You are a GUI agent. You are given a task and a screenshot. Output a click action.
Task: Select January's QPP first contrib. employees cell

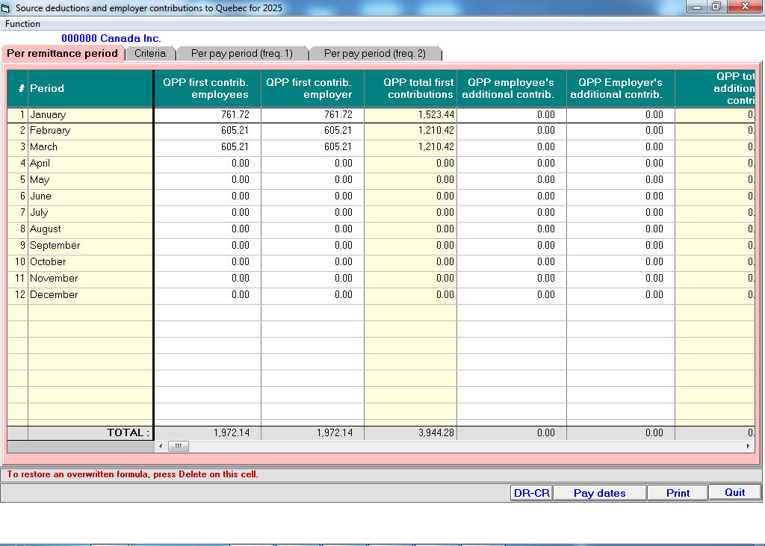(x=207, y=115)
